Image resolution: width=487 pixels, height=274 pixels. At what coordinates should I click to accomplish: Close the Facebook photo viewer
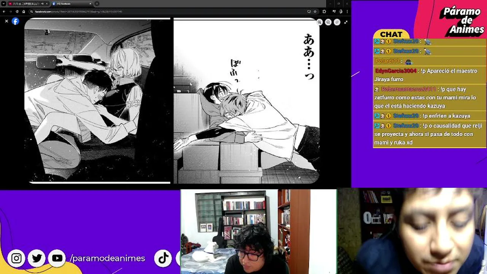6,21
